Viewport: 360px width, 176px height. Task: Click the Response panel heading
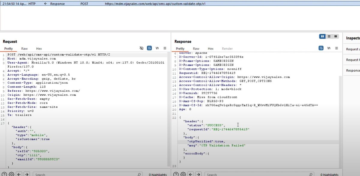tap(183, 42)
